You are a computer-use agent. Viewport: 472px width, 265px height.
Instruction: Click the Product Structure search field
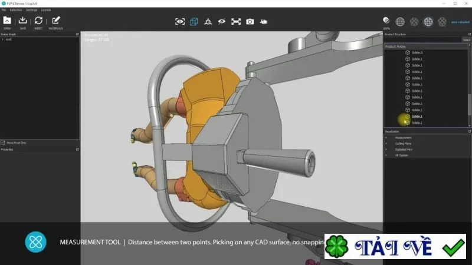click(x=422, y=40)
